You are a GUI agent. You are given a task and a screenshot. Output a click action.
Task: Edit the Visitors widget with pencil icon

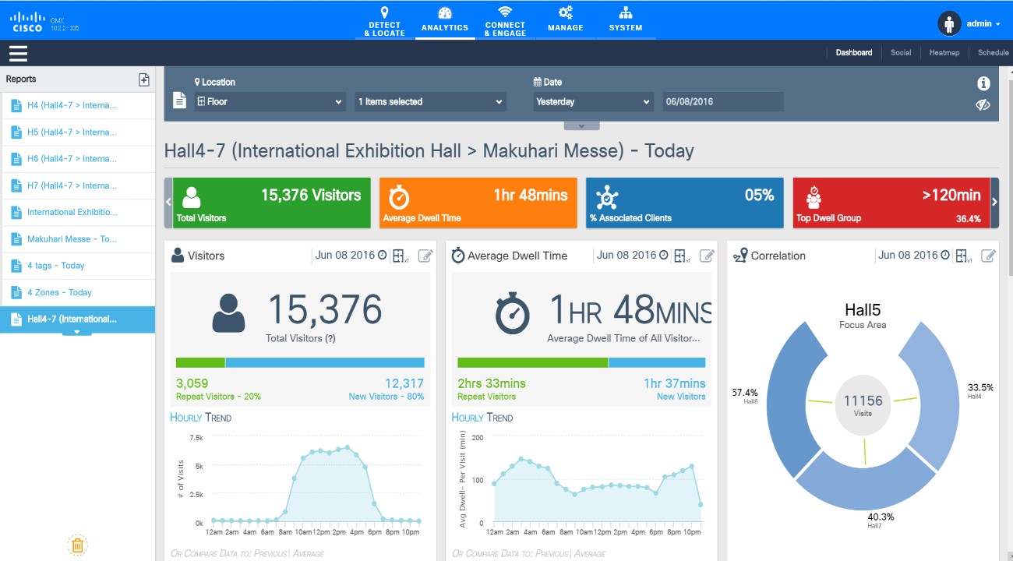pyautogui.click(x=425, y=256)
